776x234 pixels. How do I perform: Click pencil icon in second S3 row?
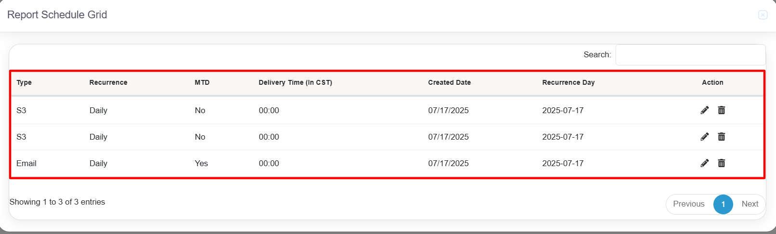(705, 137)
